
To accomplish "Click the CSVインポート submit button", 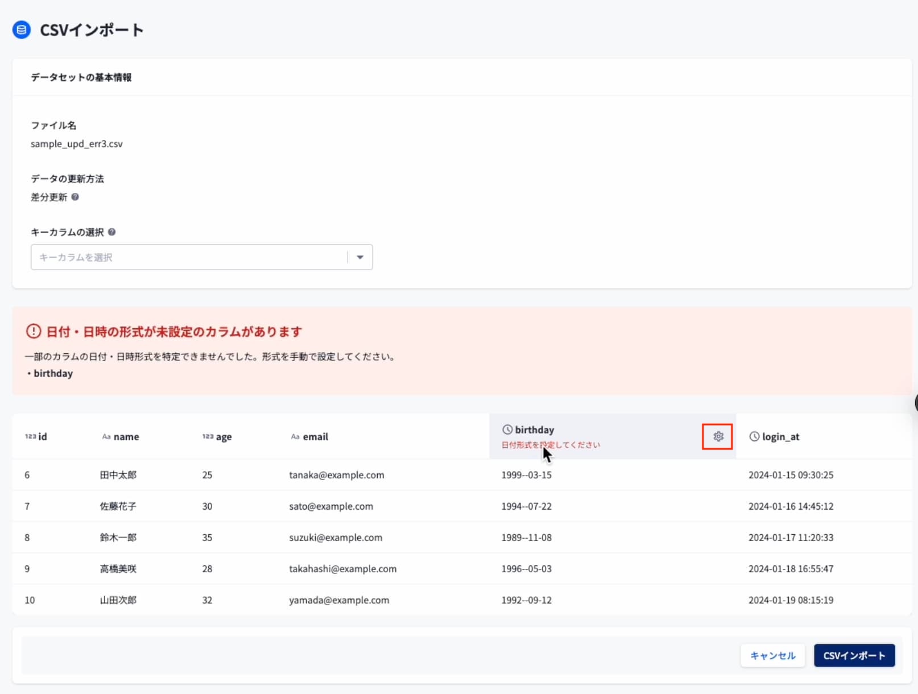I will (854, 655).
